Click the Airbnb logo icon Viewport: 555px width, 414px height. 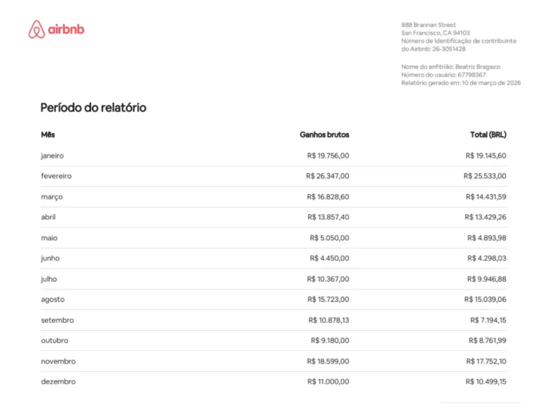(x=36, y=30)
